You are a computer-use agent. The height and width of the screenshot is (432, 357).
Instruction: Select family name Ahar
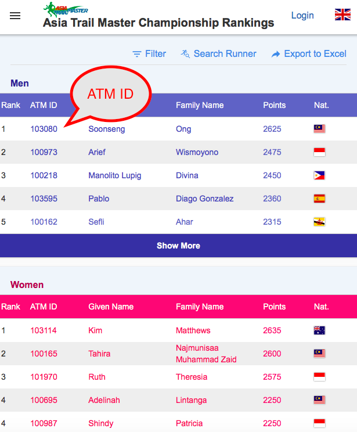[x=184, y=222]
